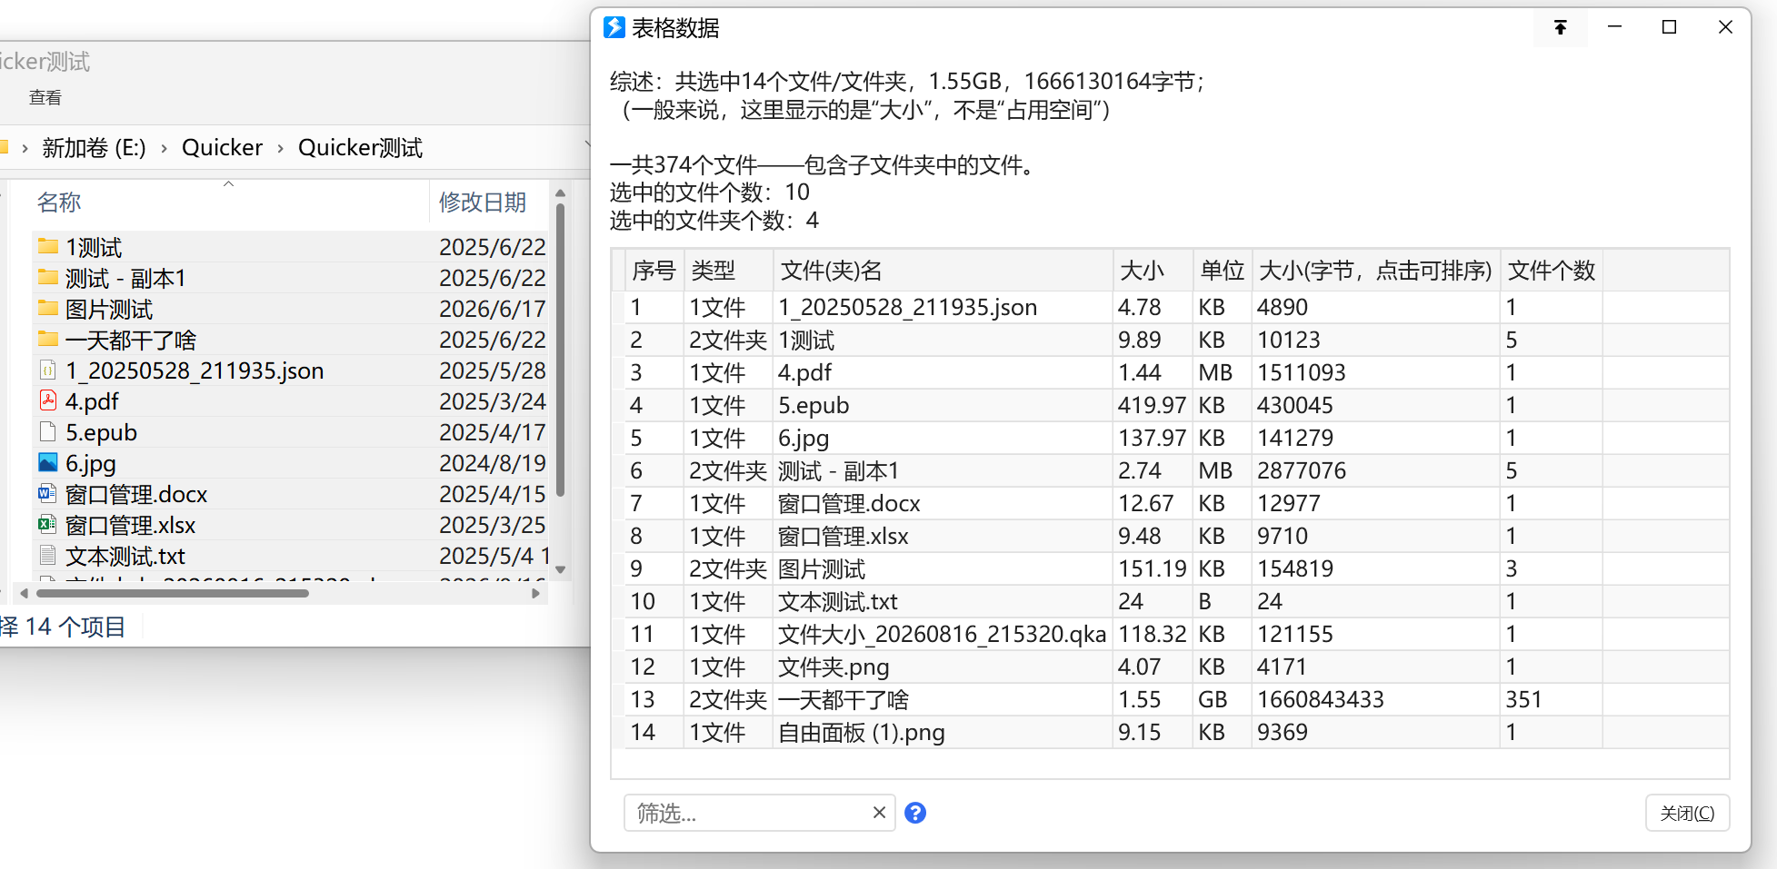This screenshot has width=1777, height=869.
Task: Click the 文件个数 column header
Action: coord(1551,271)
